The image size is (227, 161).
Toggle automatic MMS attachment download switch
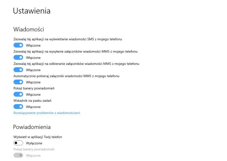(x=18, y=82)
